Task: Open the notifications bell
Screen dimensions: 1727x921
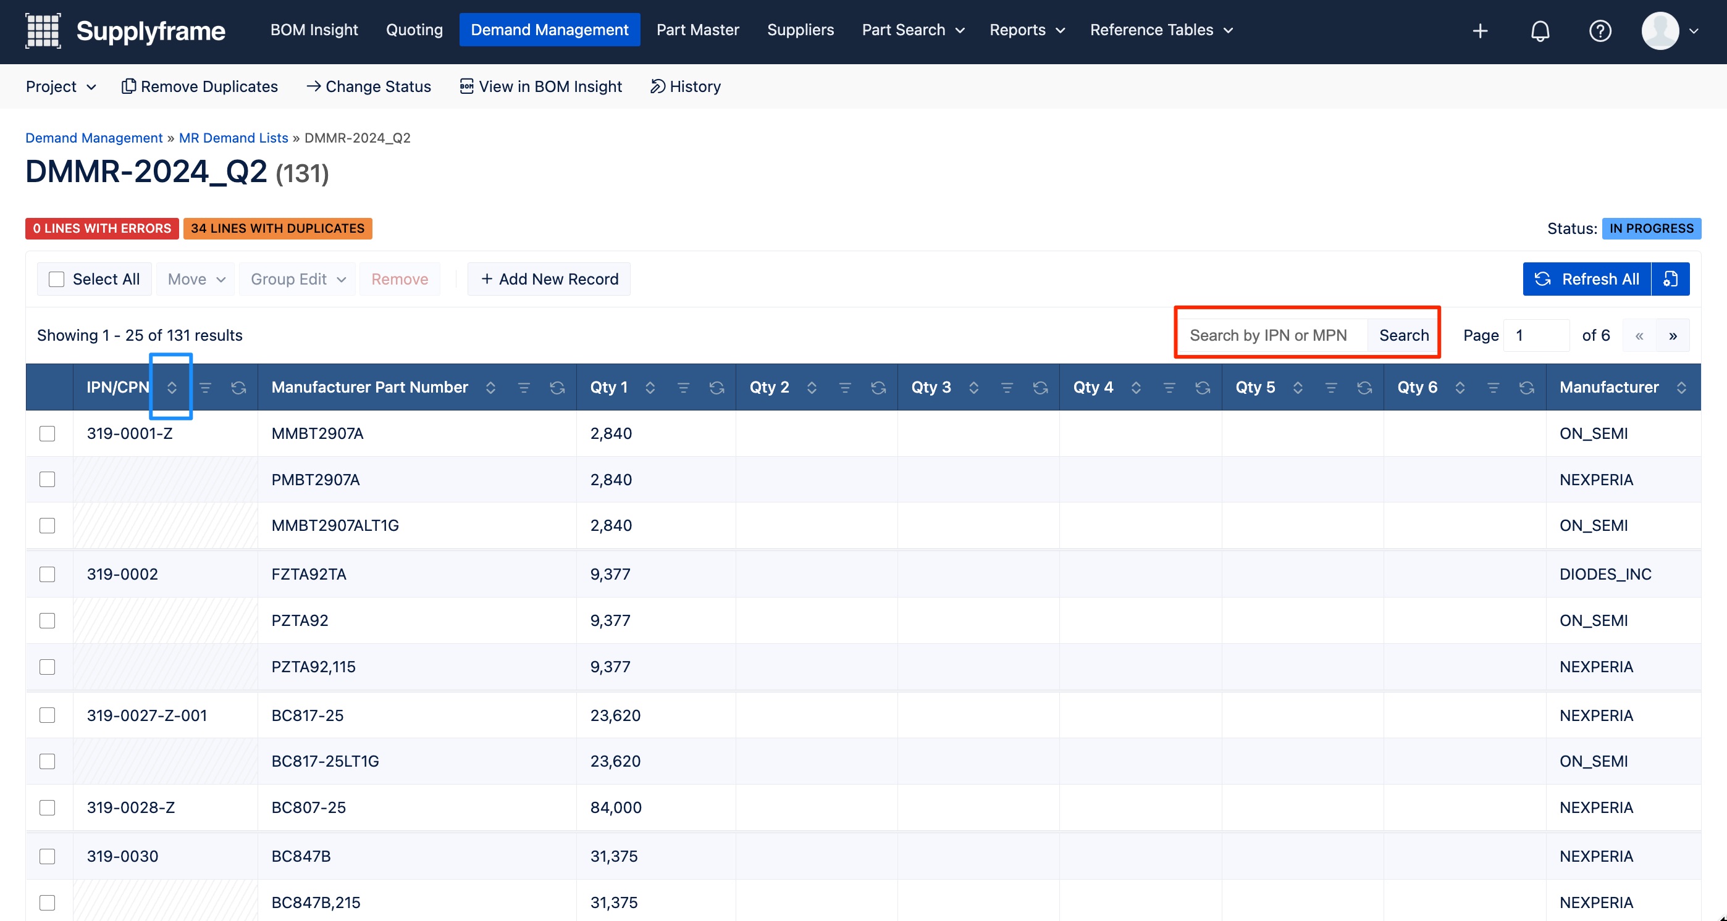Action: coord(1540,31)
